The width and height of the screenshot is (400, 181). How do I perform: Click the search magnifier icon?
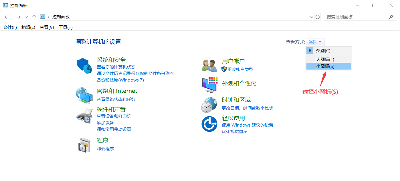pos(391,17)
